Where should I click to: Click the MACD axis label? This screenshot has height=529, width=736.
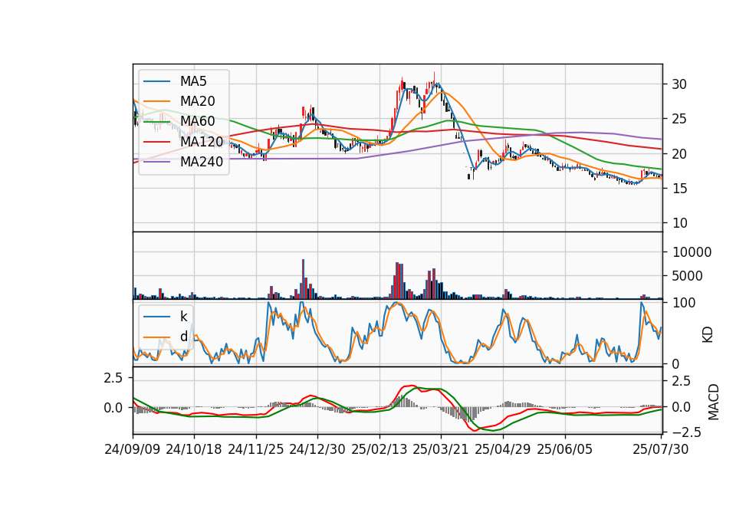pos(714,402)
